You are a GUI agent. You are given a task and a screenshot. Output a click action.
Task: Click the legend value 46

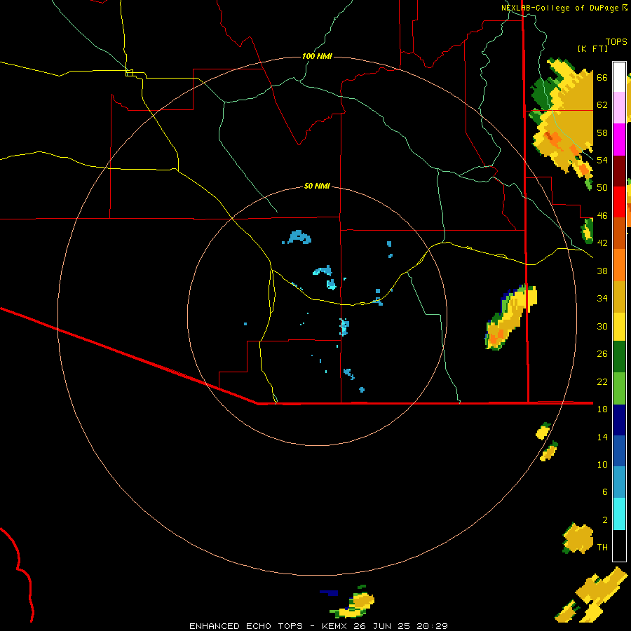pos(602,216)
